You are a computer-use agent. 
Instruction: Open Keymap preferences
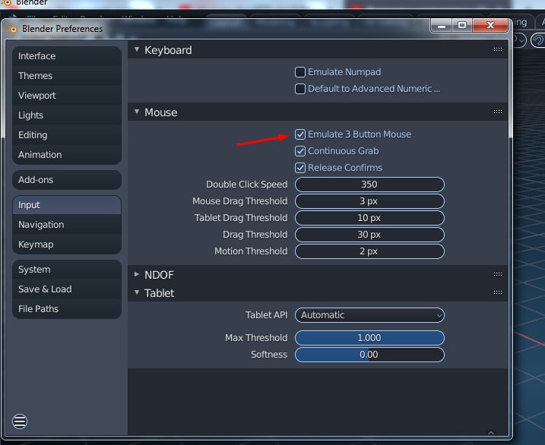(67, 245)
